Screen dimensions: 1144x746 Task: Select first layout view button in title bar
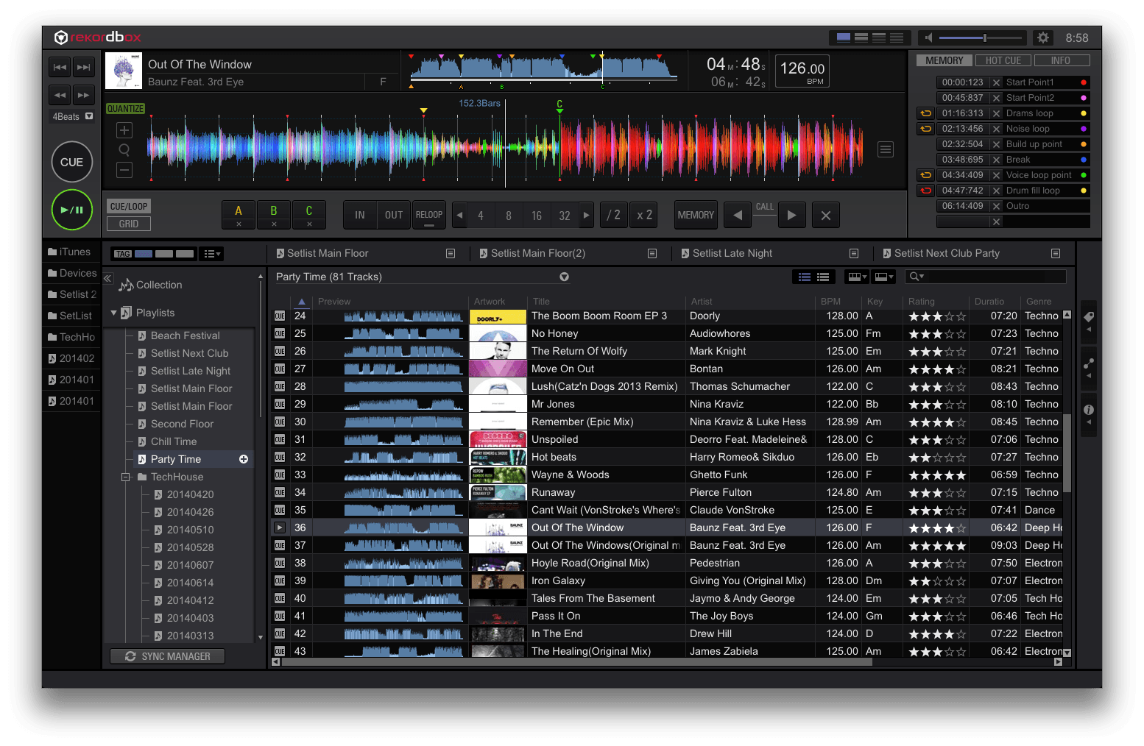click(x=844, y=38)
